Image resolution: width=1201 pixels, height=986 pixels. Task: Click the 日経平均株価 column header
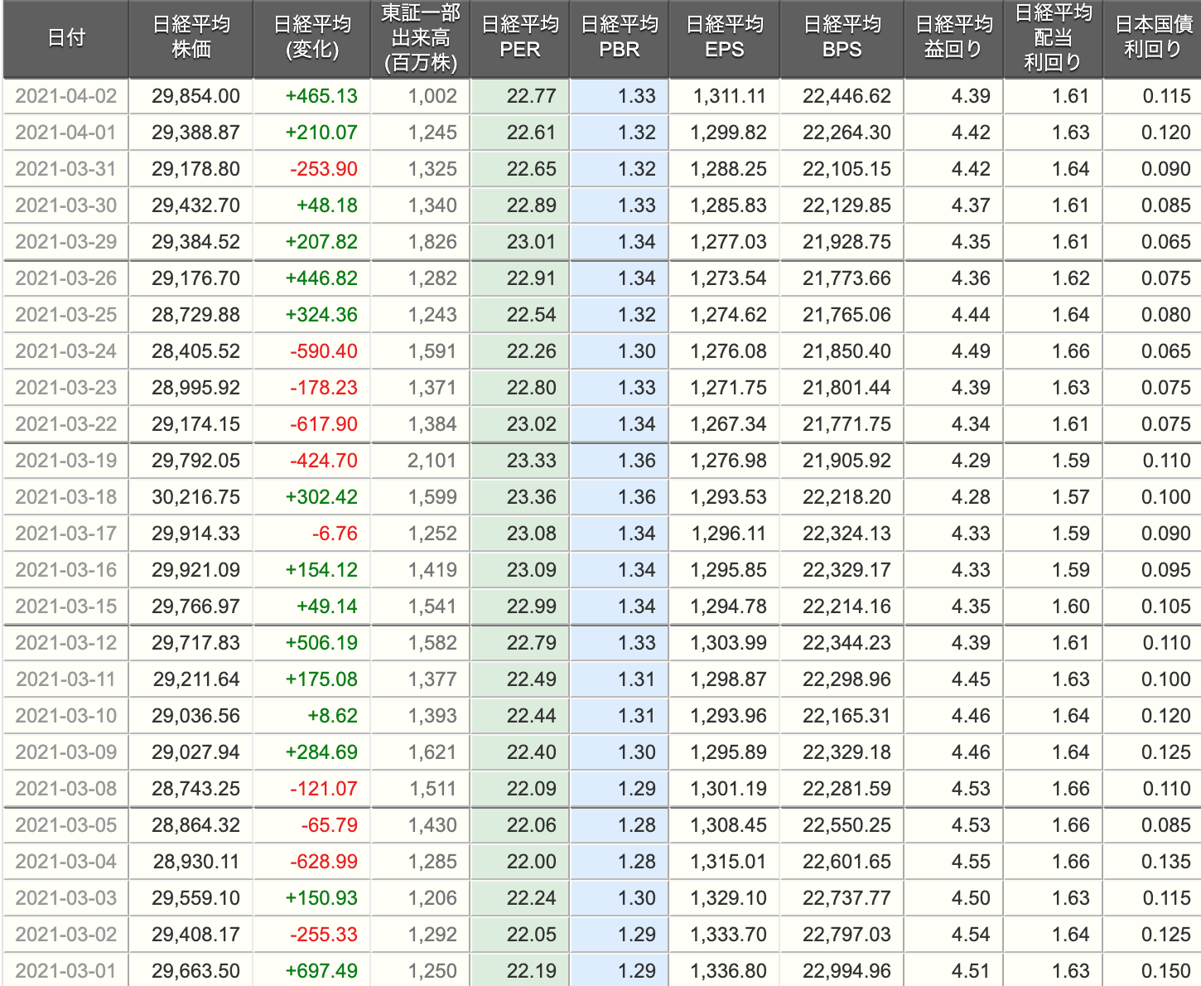click(x=191, y=38)
